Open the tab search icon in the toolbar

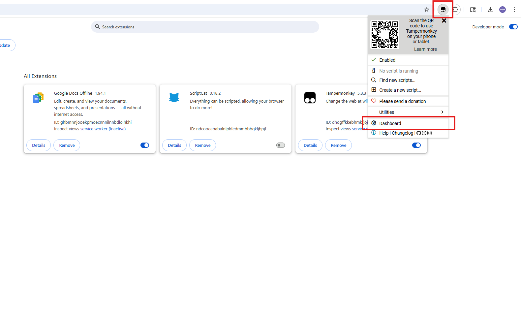point(473,10)
